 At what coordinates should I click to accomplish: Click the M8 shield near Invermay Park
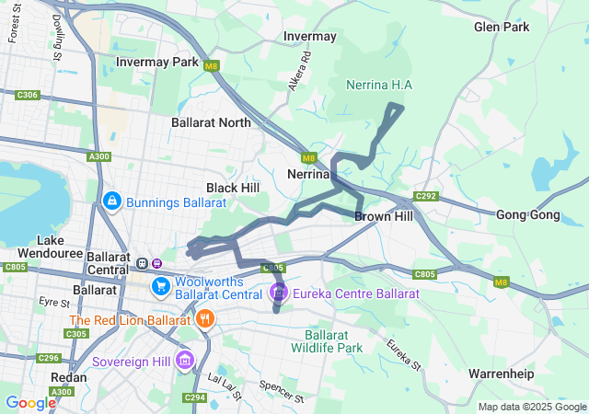pyautogui.click(x=212, y=66)
